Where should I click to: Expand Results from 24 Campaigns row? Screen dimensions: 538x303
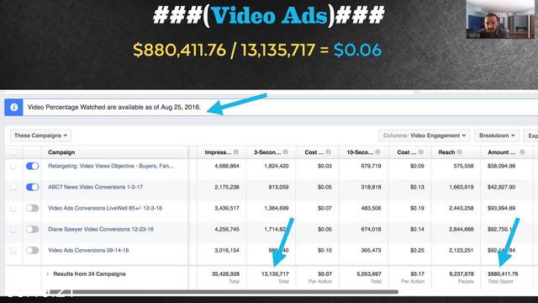point(48,274)
